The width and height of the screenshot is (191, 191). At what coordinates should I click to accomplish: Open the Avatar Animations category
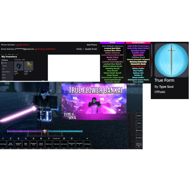point(5,72)
